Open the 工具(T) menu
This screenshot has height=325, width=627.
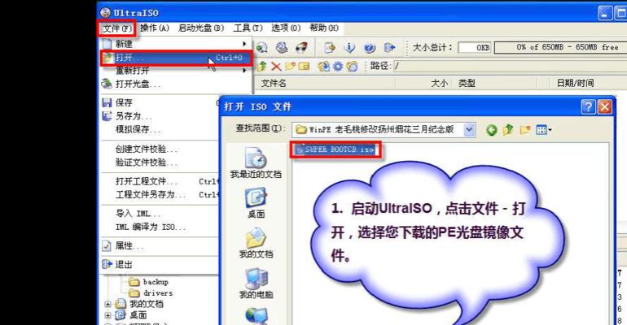point(248,28)
